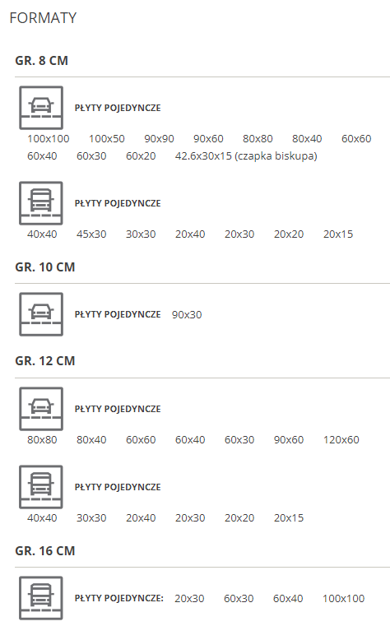
Task: Click the FORMATY section title
Action: tap(43, 18)
